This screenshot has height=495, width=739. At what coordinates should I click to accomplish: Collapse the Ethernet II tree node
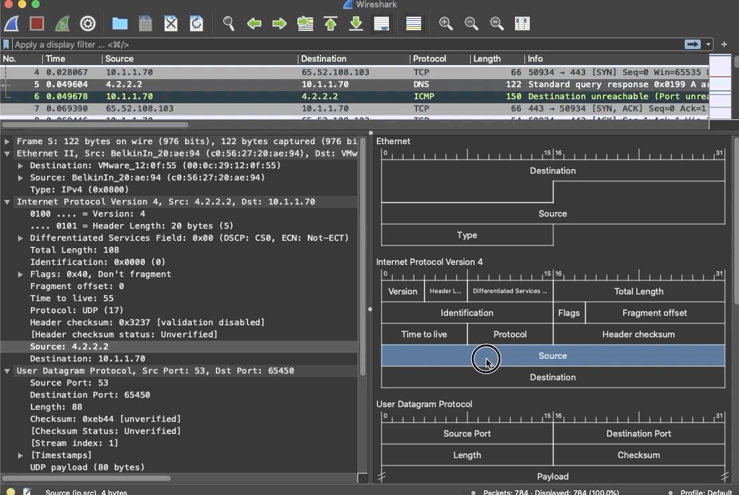pos(7,154)
